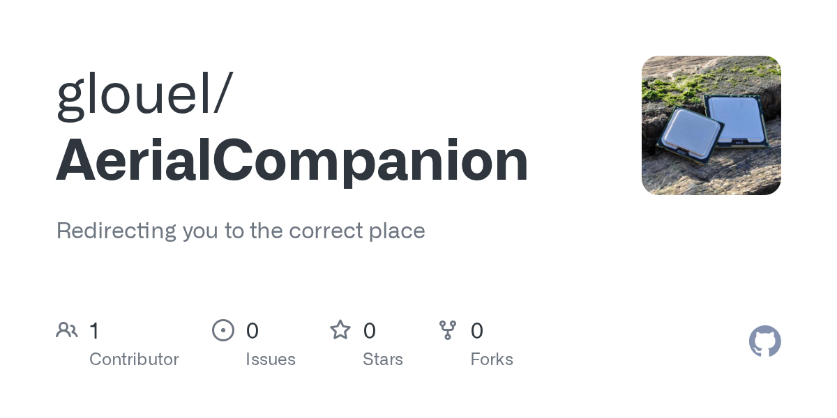Click the 0 count above Stars

click(370, 331)
